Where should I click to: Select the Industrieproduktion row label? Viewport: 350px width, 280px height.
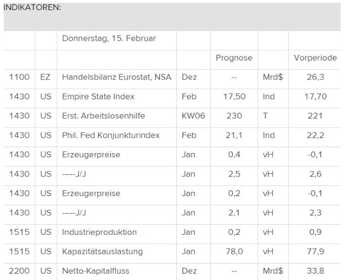[99, 232]
